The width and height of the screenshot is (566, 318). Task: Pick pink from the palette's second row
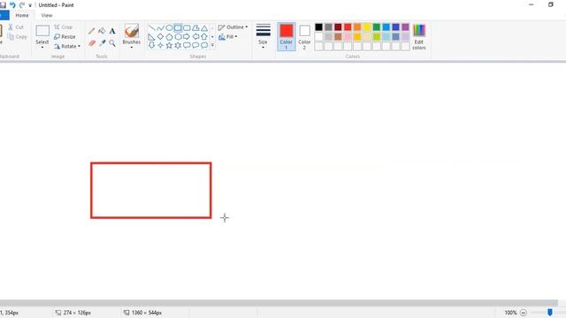(x=348, y=37)
